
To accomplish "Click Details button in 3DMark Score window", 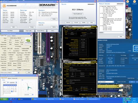I will pos(84,23).
